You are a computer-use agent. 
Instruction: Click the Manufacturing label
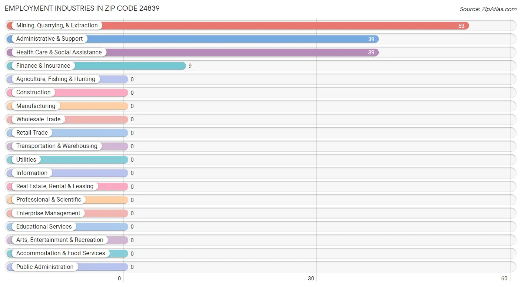[x=36, y=106]
